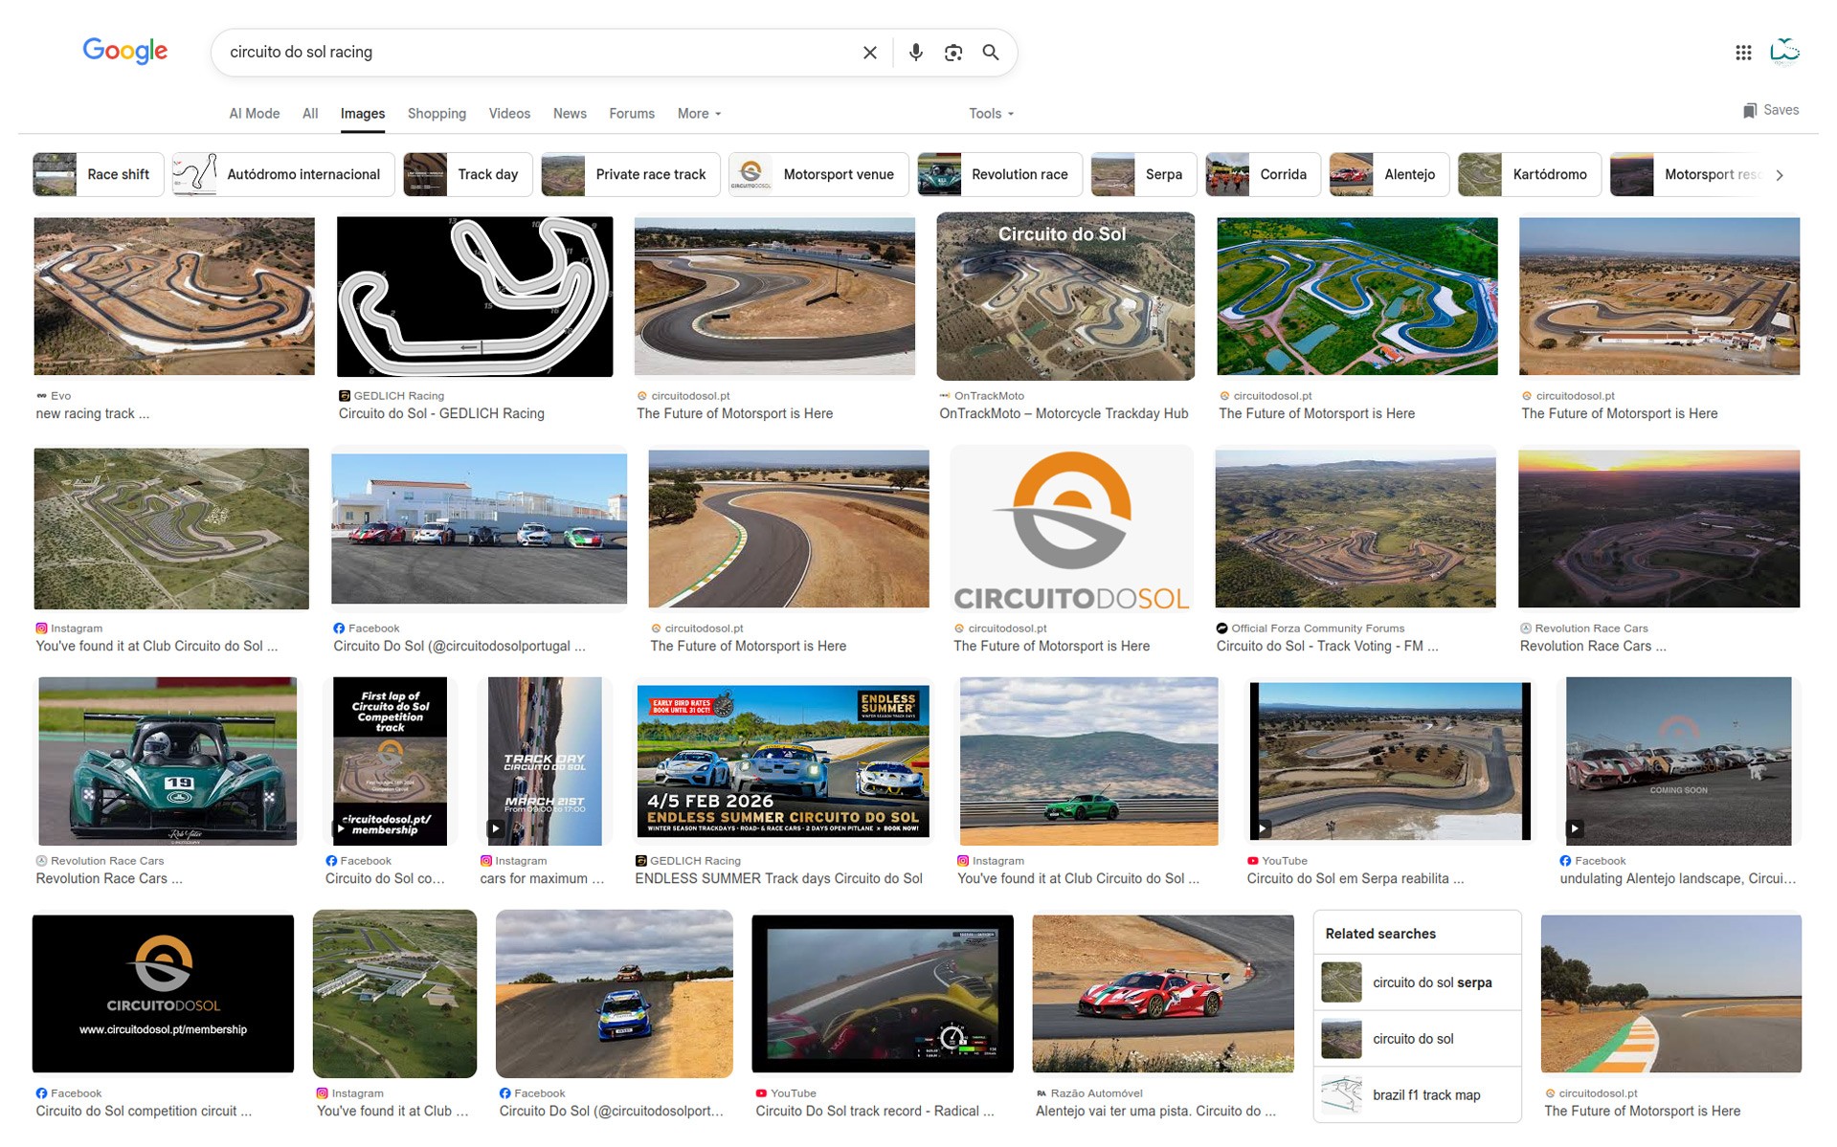
Task: Filter by Revolution race chip
Action: (999, 175)
